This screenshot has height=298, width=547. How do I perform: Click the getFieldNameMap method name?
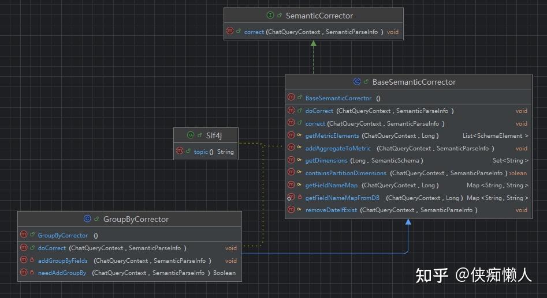click(332, 186)
